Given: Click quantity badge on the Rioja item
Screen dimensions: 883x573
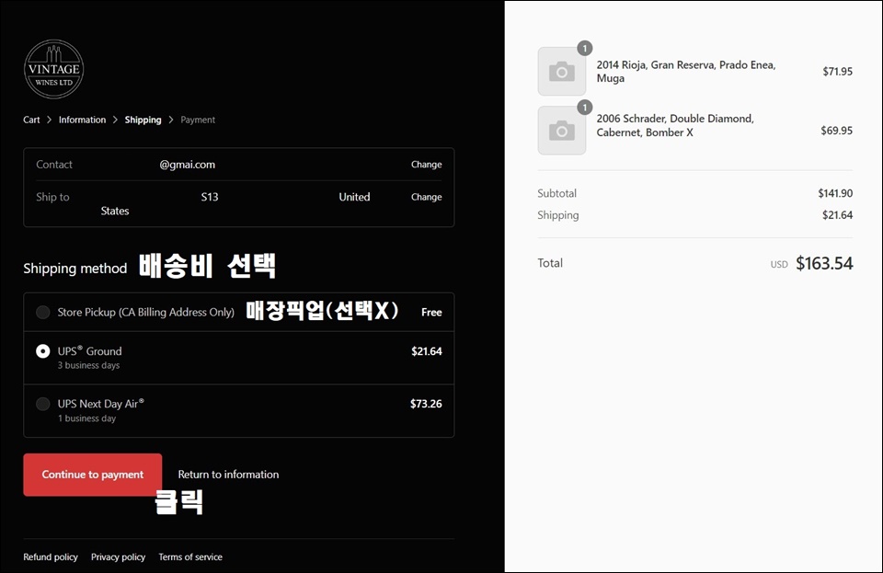Looking at the screenshot, I should tap(585, 49).
